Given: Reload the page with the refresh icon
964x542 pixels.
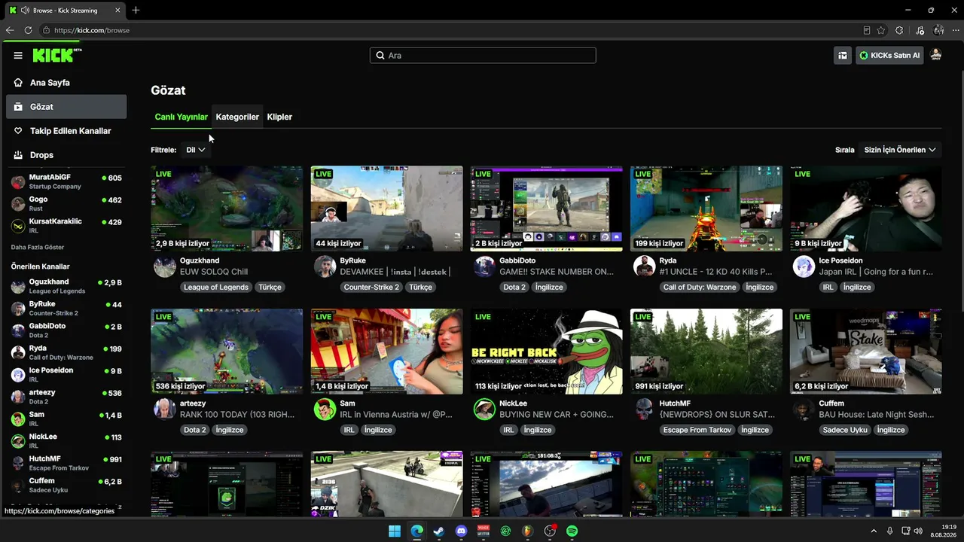Looking at the screenshot, I should coord(28,30).
